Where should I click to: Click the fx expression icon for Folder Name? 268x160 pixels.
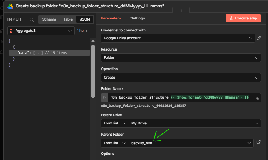(105, 97)
